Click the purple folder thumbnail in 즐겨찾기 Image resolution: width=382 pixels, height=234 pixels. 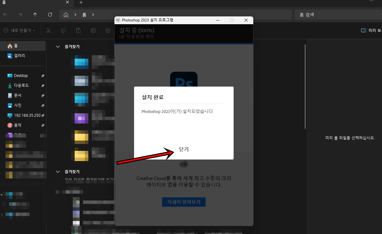pos(82,118)
